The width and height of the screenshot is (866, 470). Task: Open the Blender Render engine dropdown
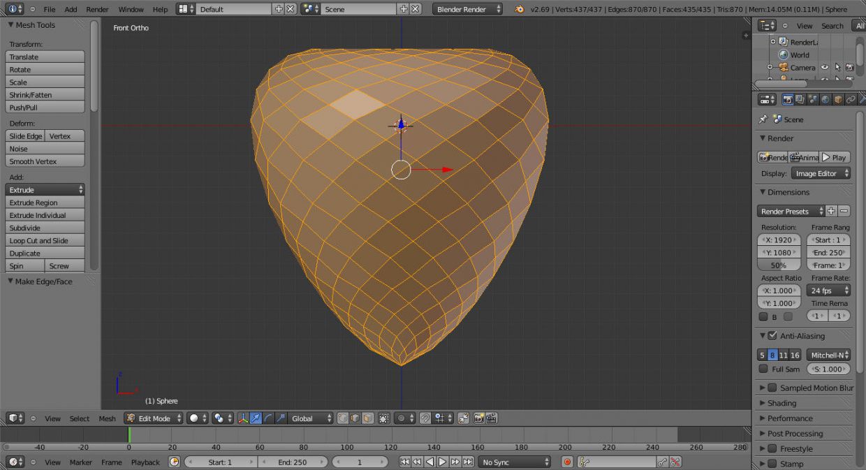(x=468, y=9)
